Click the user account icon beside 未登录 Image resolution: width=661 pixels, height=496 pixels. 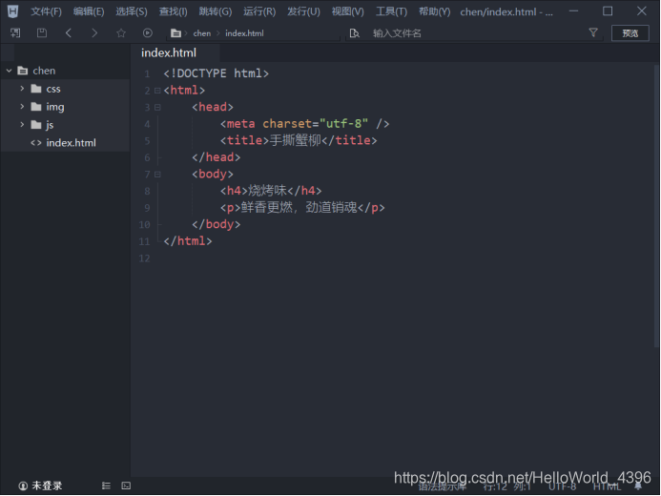[x=23, y=486]
